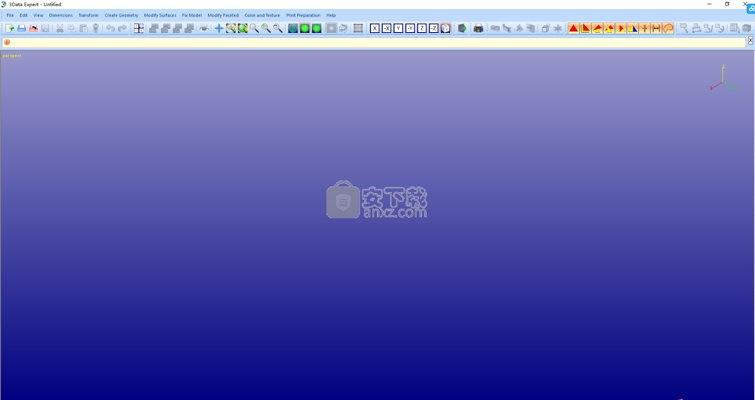Click the Copy icon
Screen dimensions: 755x400
pos(72,28)
